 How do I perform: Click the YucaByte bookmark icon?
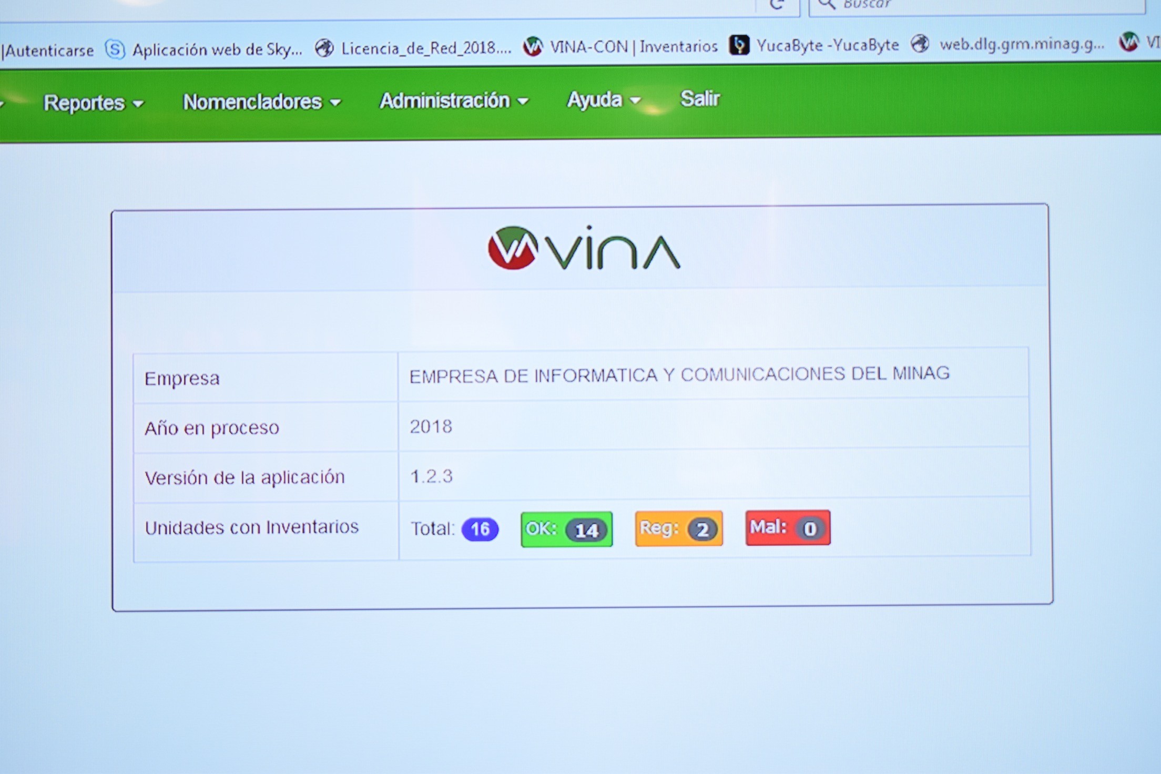click(x=739, y=45)
